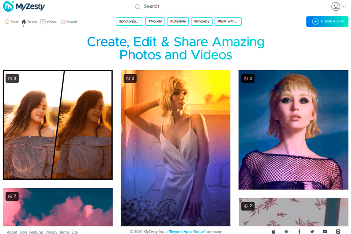This screenshot has width=351, height=234.
Task: Click the YouTube icon in footer
Action: coord(325,231)
